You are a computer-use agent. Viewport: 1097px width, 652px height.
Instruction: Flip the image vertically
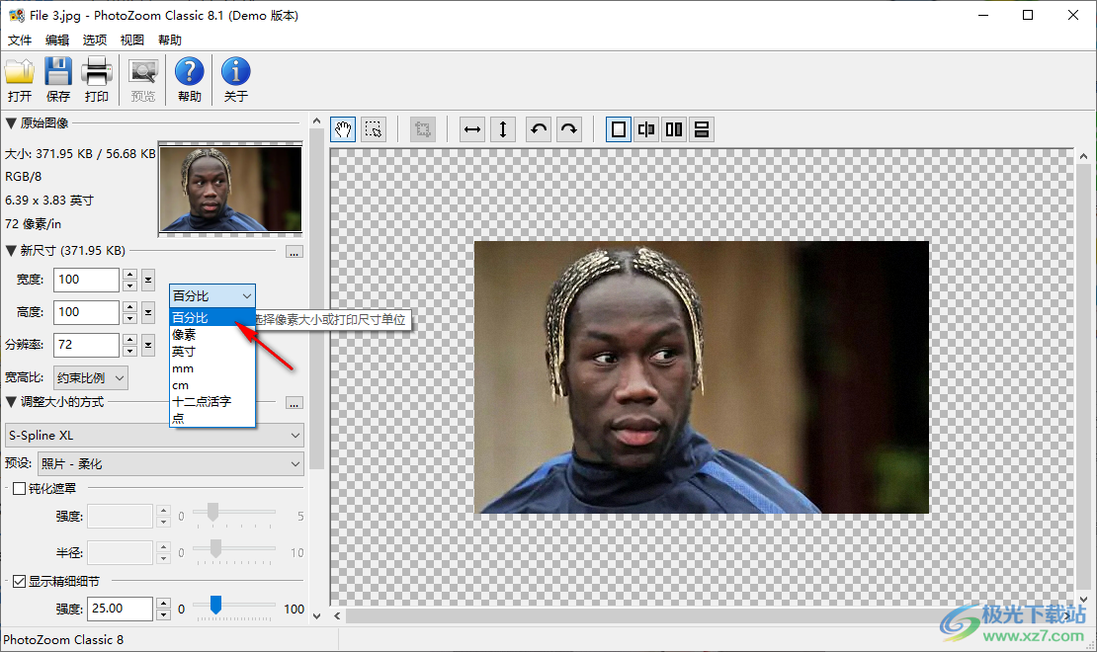point(503,129)
